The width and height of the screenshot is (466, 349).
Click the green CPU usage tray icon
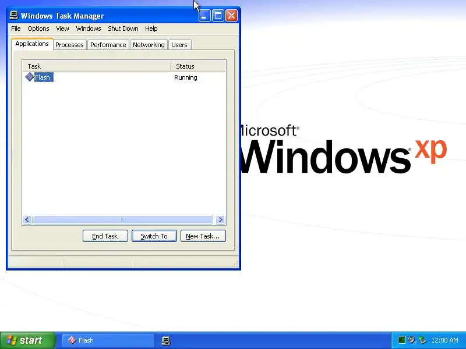pyautogui.click(x=402, y=340)
